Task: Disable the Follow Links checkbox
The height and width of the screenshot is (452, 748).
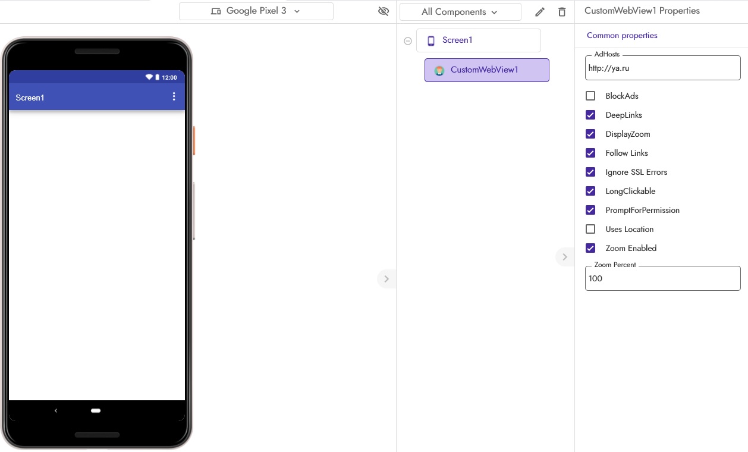Action: tap(590, 153)
